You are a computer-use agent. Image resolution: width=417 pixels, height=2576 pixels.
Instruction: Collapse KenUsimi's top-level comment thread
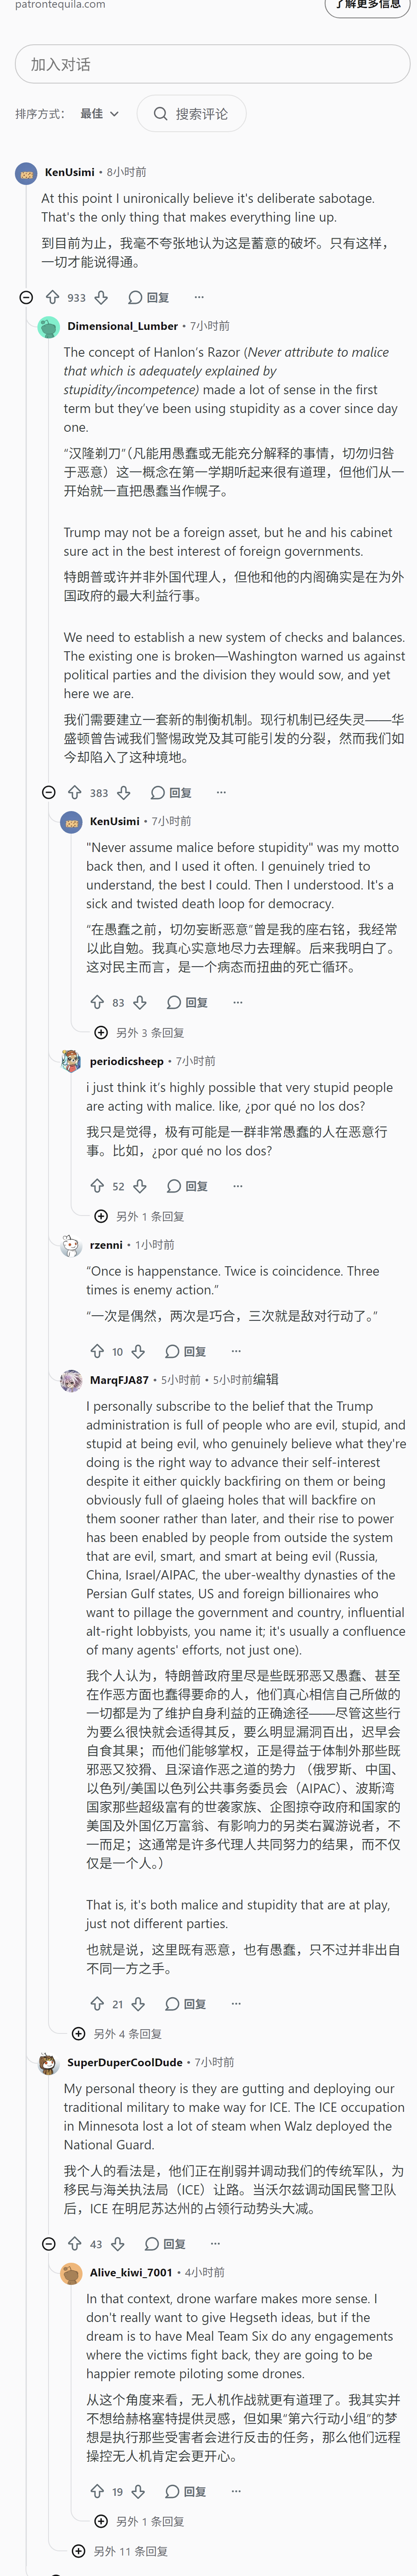click(26, 297)
